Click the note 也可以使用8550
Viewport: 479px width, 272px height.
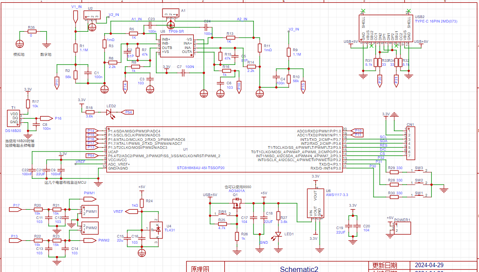(238, 187)
